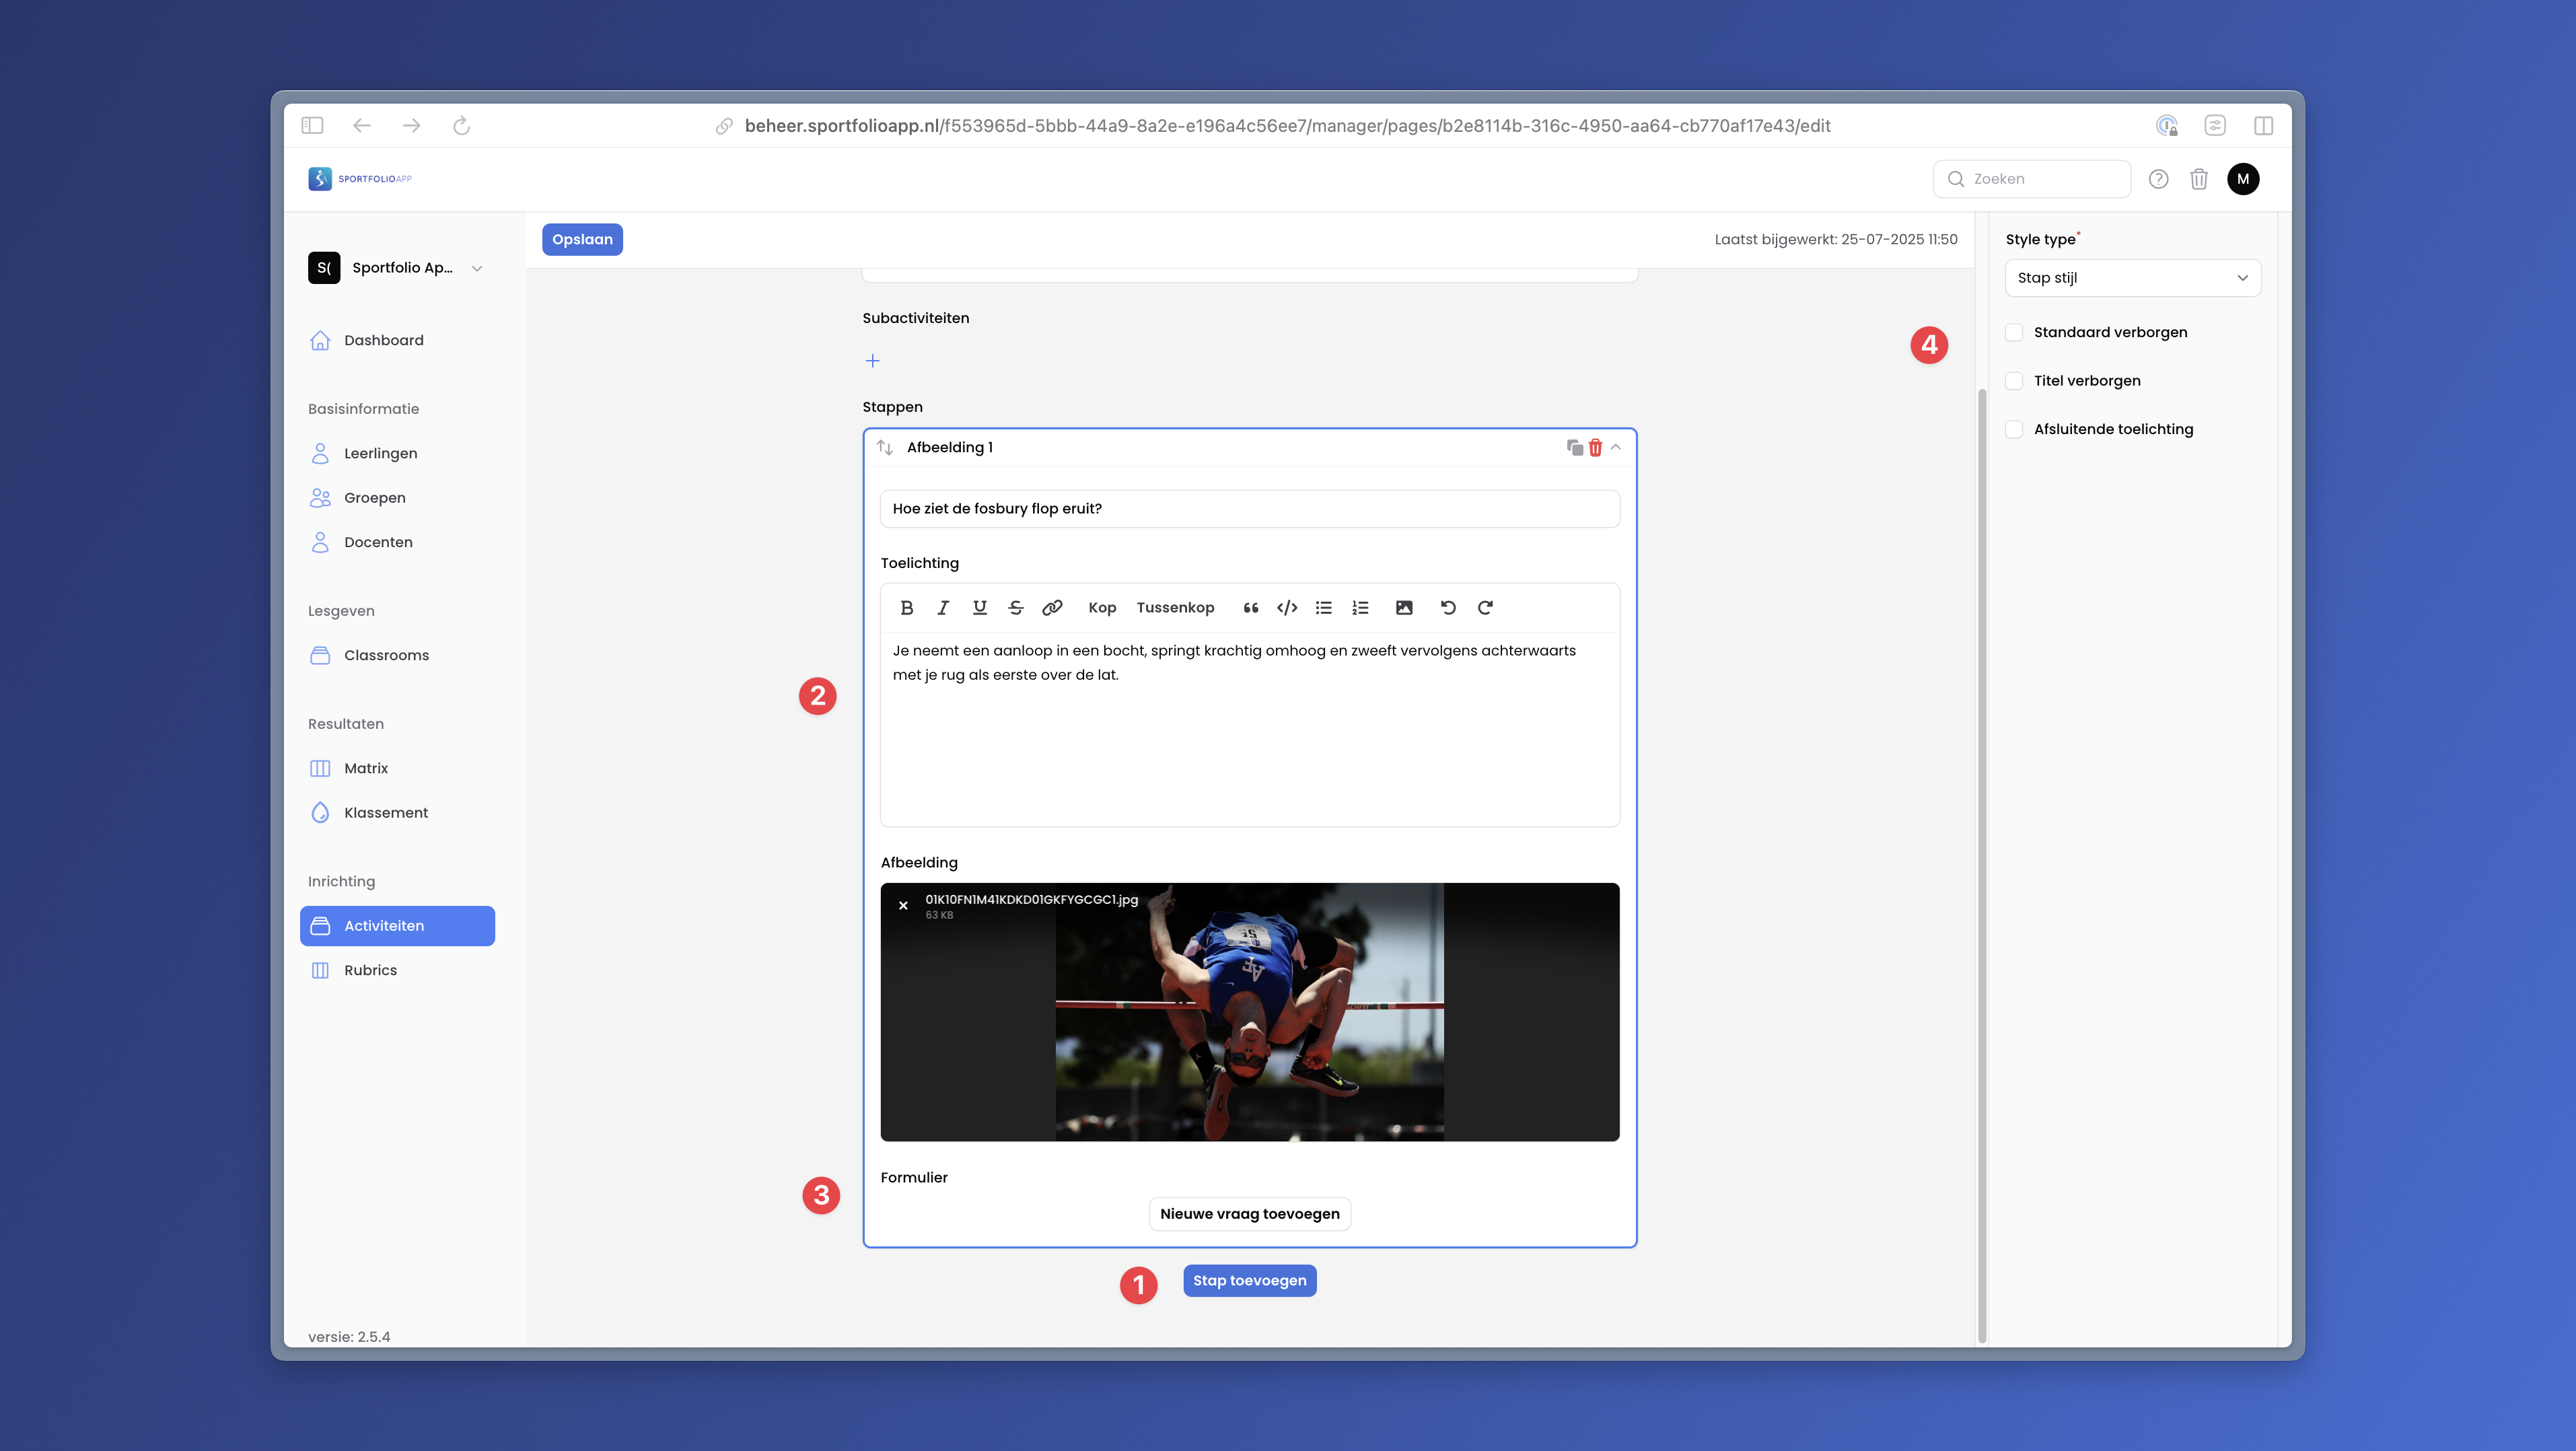
Task: Open the browser page settings icon
Action: [x=2215, y=125]
